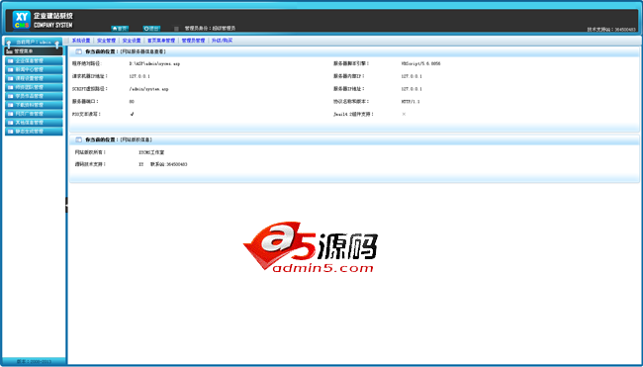643x367 pixels.
Task: Click window icon of 网站服务器信息查看 panel
Action: [78, 51]
